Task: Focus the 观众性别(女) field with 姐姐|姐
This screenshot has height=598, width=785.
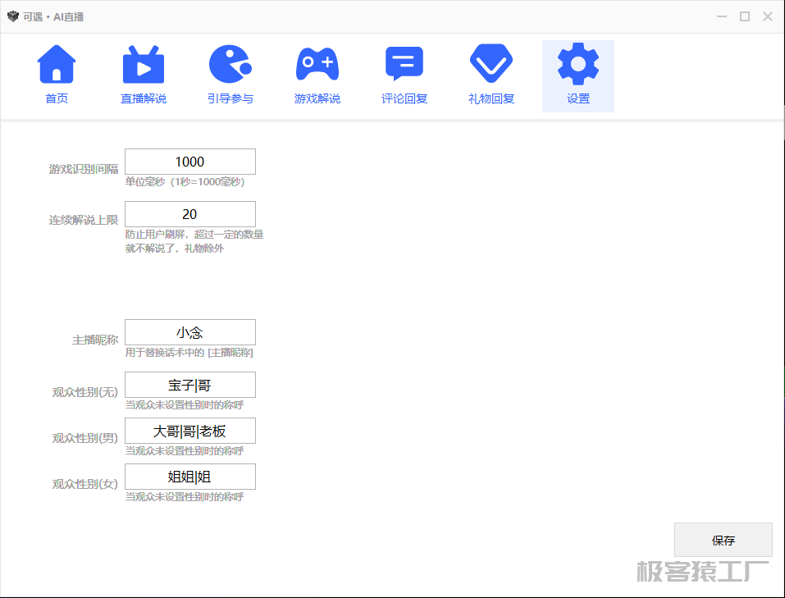Action: click(189, 477)
